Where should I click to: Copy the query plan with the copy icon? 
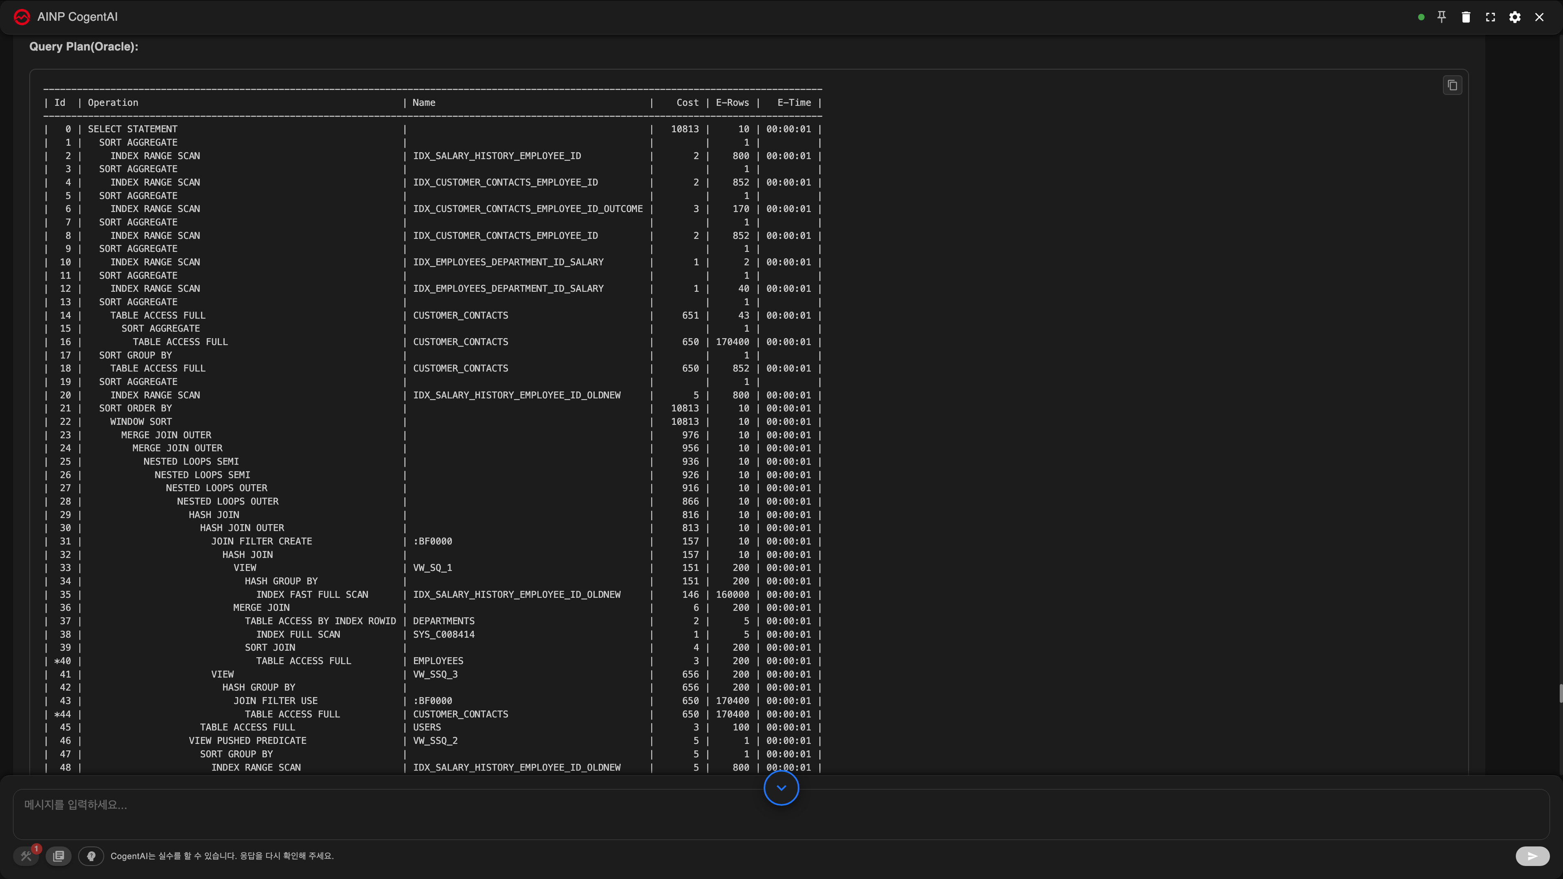(1452, 85)
